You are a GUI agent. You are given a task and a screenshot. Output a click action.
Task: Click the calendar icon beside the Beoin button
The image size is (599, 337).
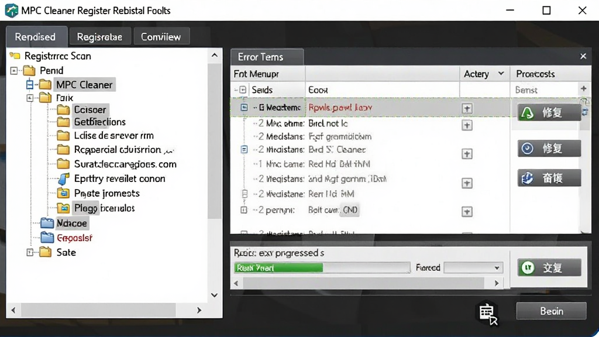coord(488,314)
